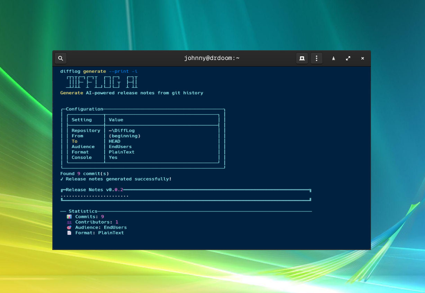
Task: Click the 'difflog generate --print -i' command
Action: click(99, 71)
